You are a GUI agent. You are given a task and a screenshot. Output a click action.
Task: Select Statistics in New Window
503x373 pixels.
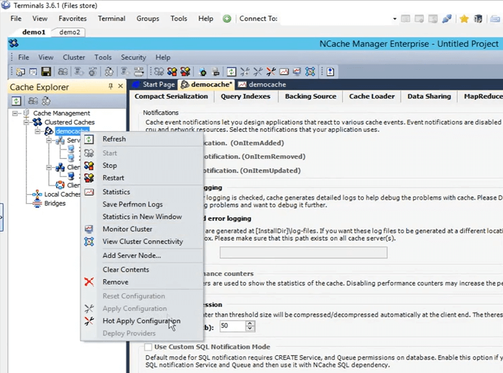pyautogui.click(x=141, y=217)
